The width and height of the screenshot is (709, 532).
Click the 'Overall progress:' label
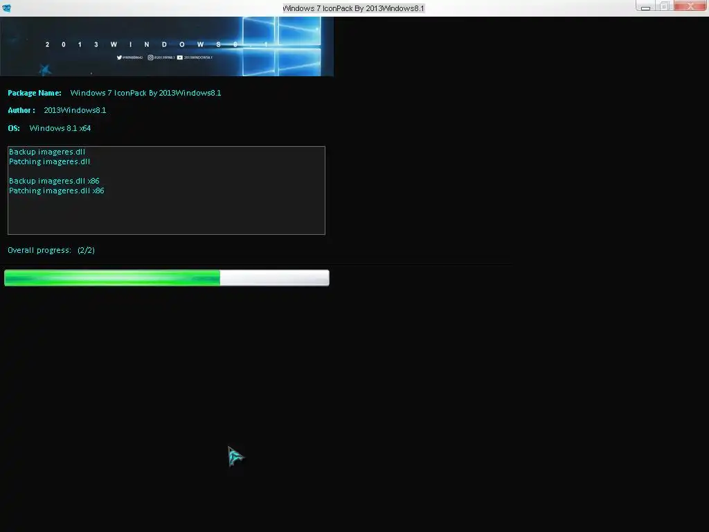point(39,250)
